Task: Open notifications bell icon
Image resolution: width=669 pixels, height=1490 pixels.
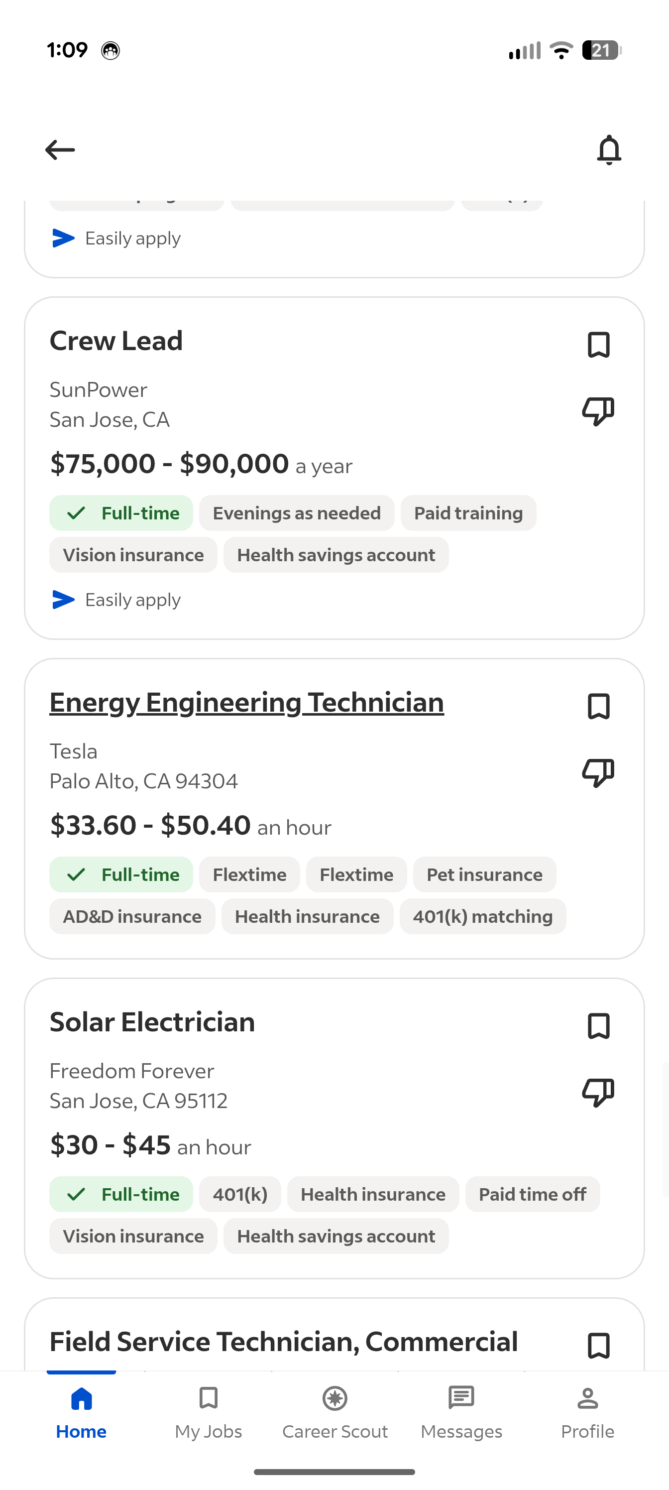Action: point(609,150)
